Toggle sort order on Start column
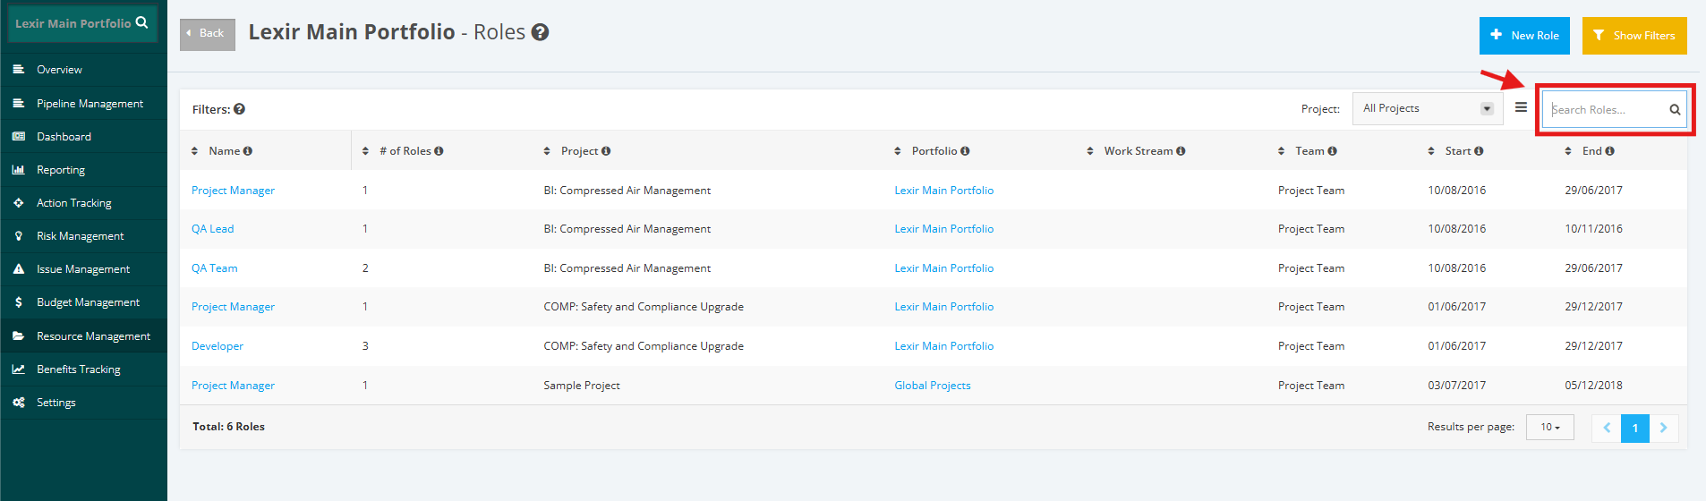Screen dimensions: 1706x501 click(x=1431, y=151)
